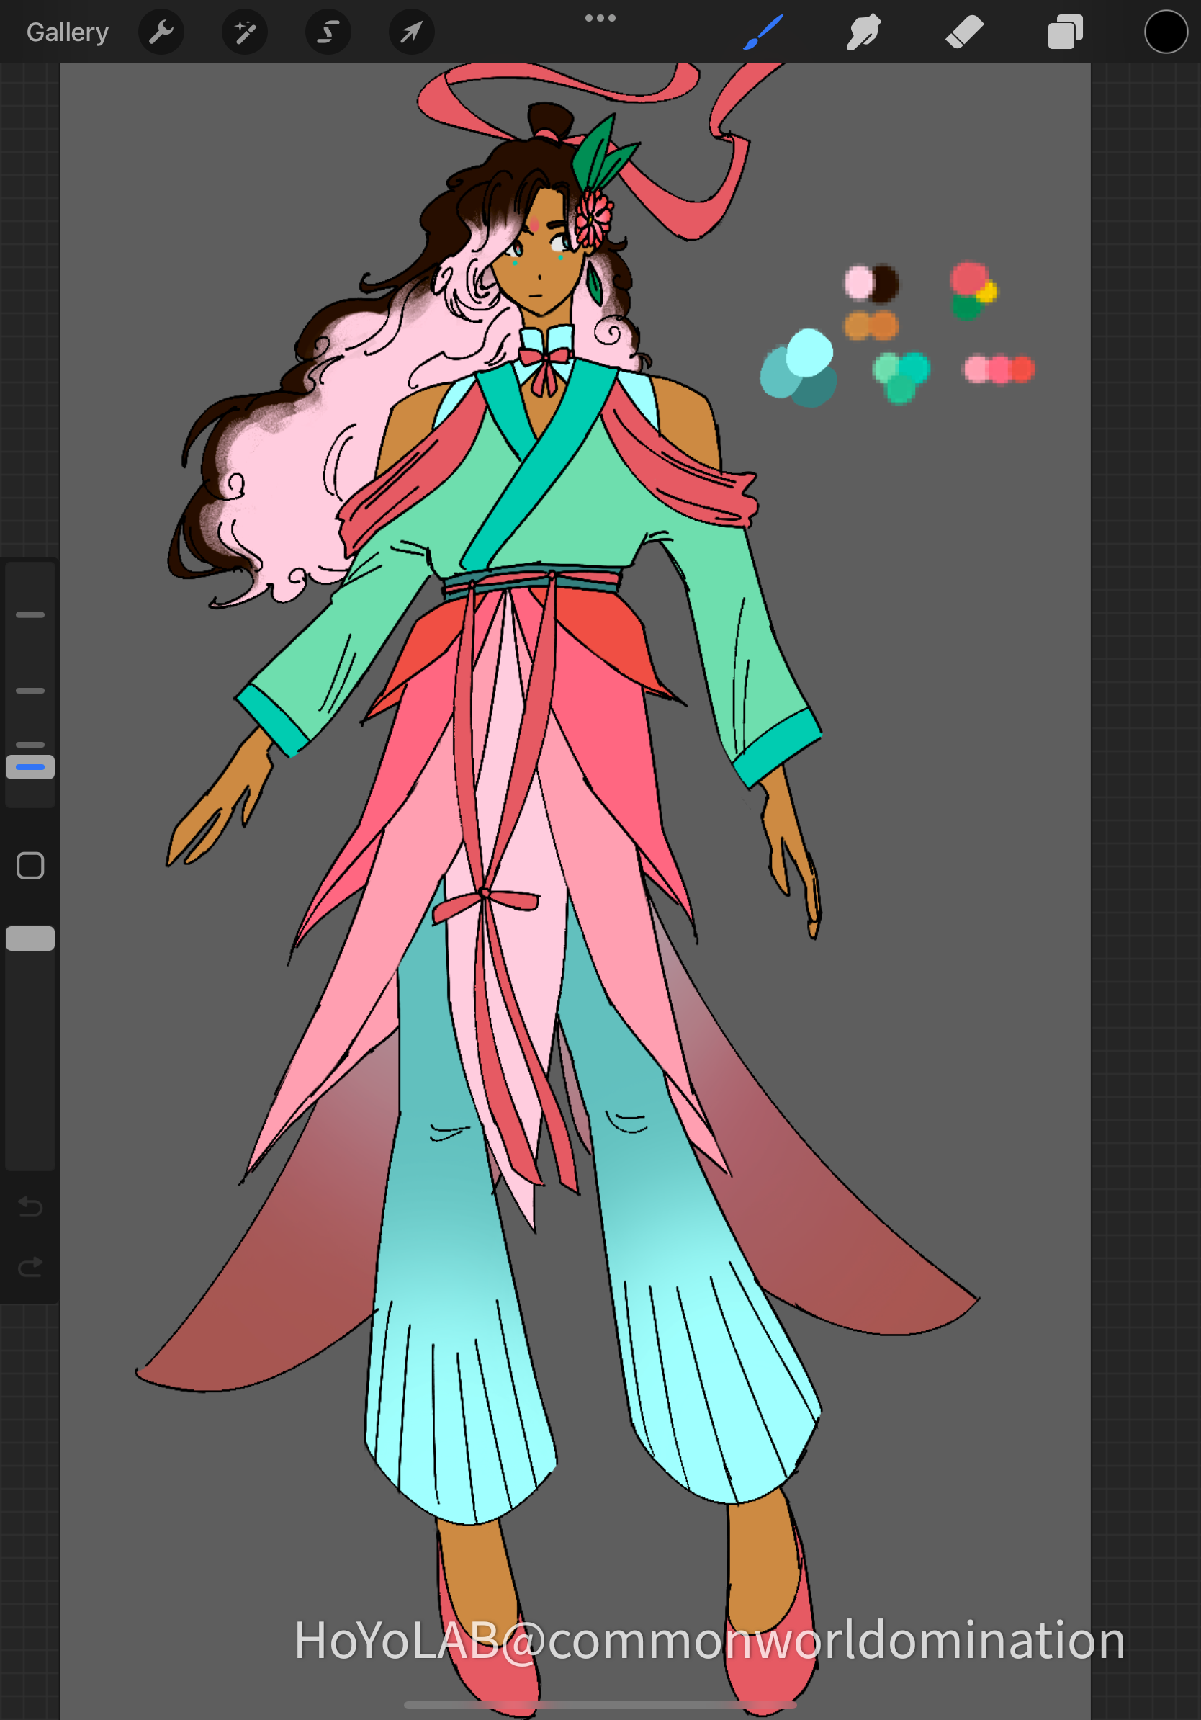Select the Selection S-shaped tool
Image resolution: width=1201 pixels, height=1720 pixels.
(328, 32)
